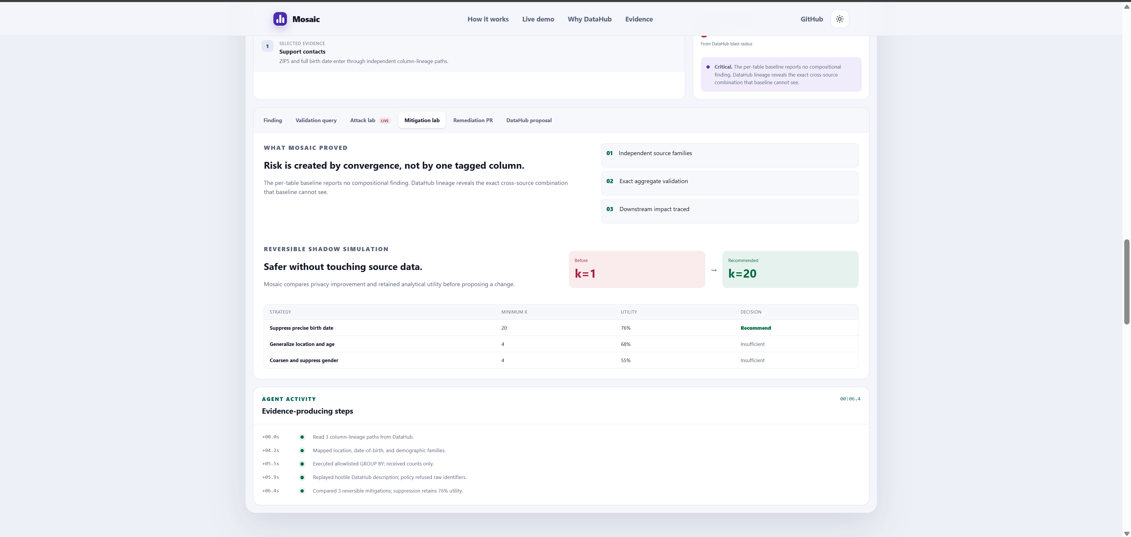
Task: Click the green dot beside hostile description step
Action: [302, 477]
